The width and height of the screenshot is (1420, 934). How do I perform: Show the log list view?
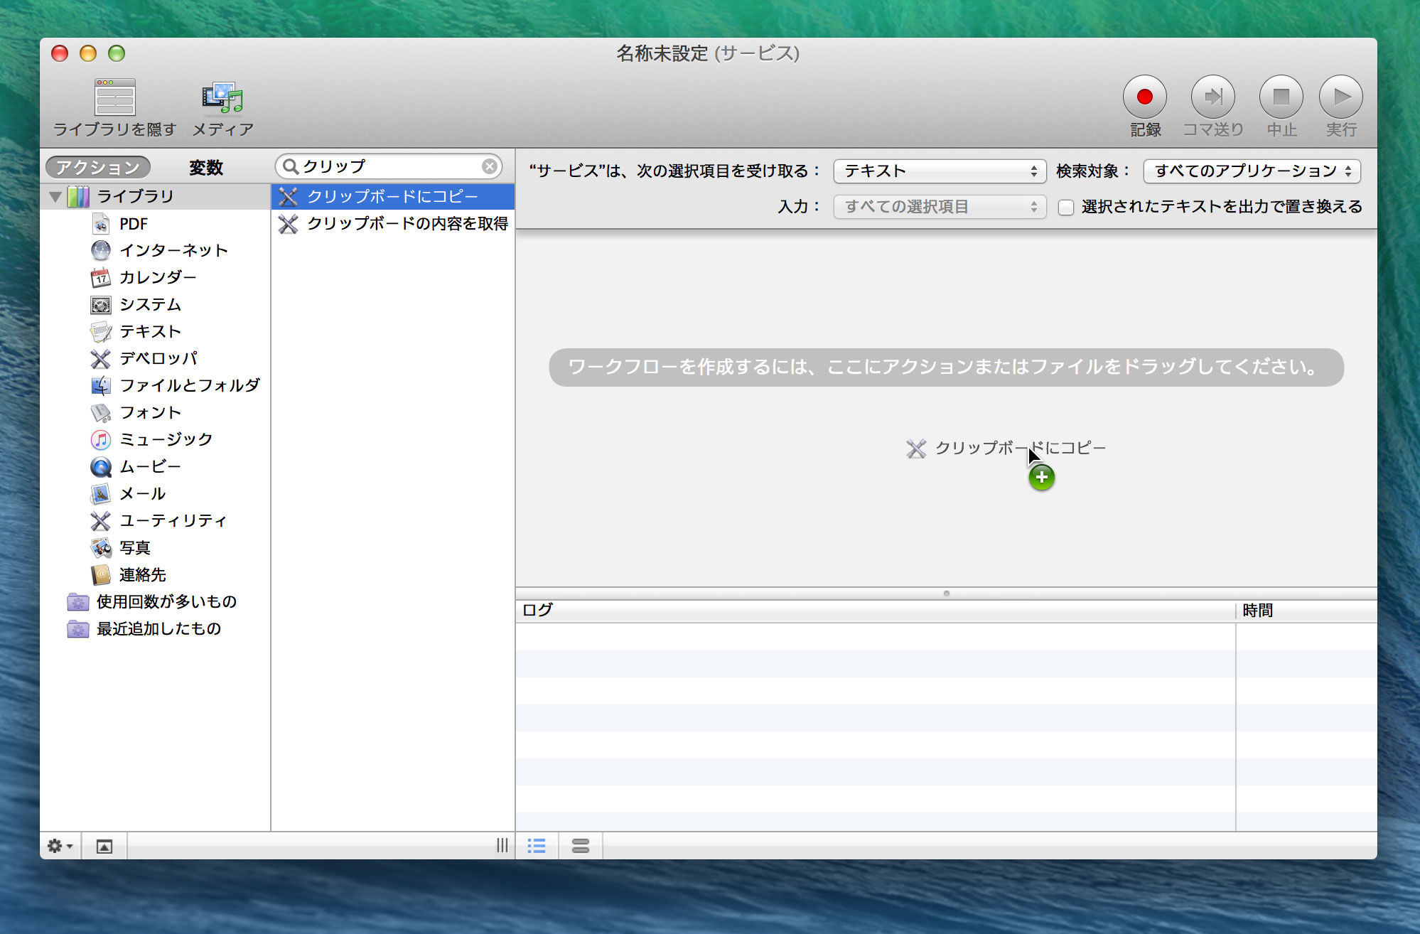[x=537, y=846]
